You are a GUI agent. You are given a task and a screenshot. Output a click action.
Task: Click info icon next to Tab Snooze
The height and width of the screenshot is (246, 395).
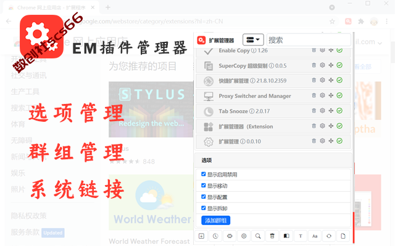(252, 111)
